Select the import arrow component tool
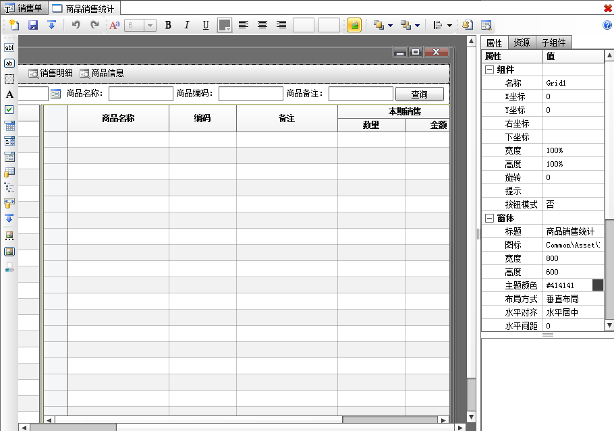The width and height of the screenshot is (614, 431). pyautogui.click(x=9, y=218)
